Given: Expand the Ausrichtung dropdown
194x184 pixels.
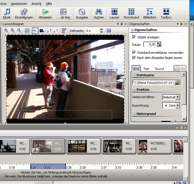Looking at the screenshot, I should coord(178,106).
